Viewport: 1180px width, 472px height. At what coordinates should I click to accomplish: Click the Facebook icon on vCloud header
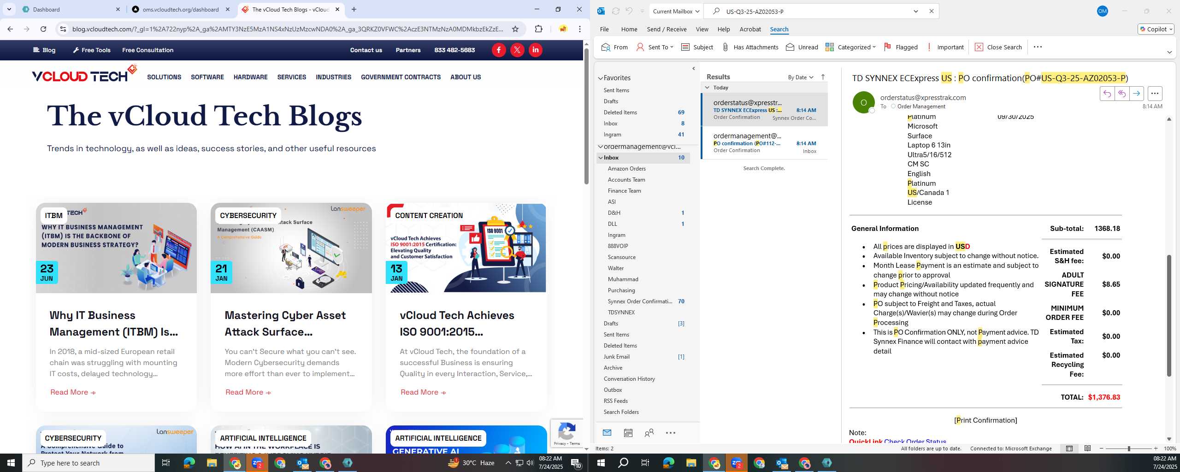click(x=499, y=50)
